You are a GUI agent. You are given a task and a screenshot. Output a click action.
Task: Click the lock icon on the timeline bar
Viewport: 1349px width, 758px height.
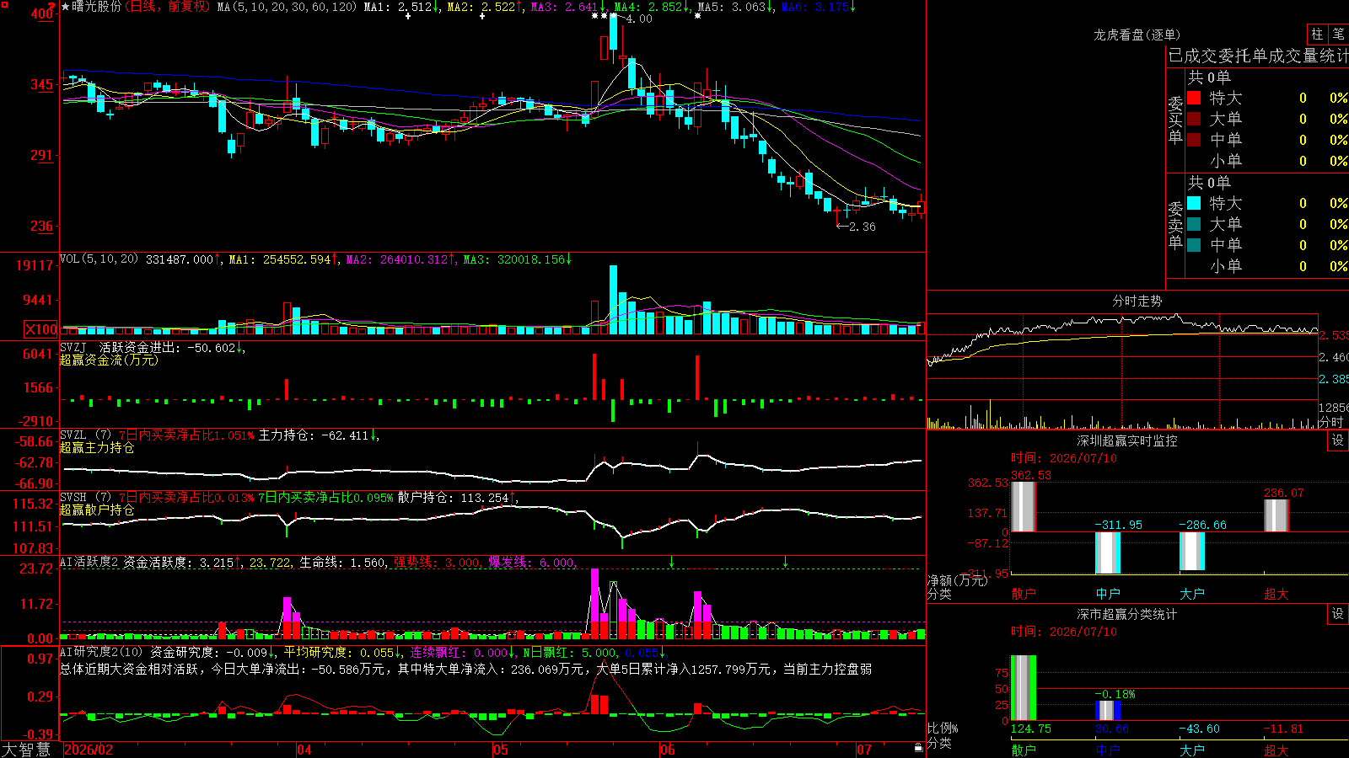918,748
